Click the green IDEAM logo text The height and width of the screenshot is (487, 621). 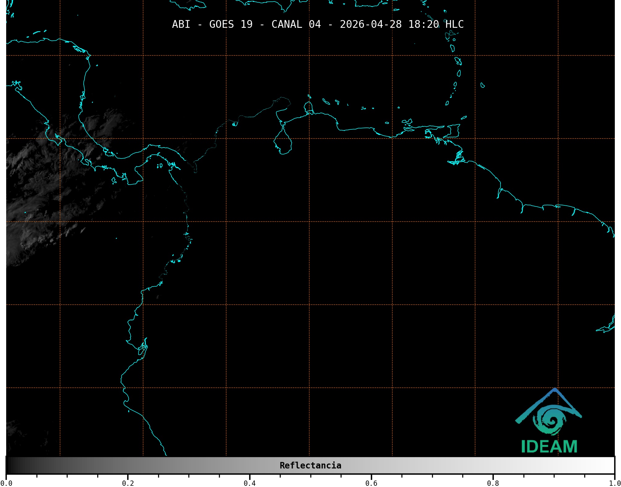(x=549, y=447)
